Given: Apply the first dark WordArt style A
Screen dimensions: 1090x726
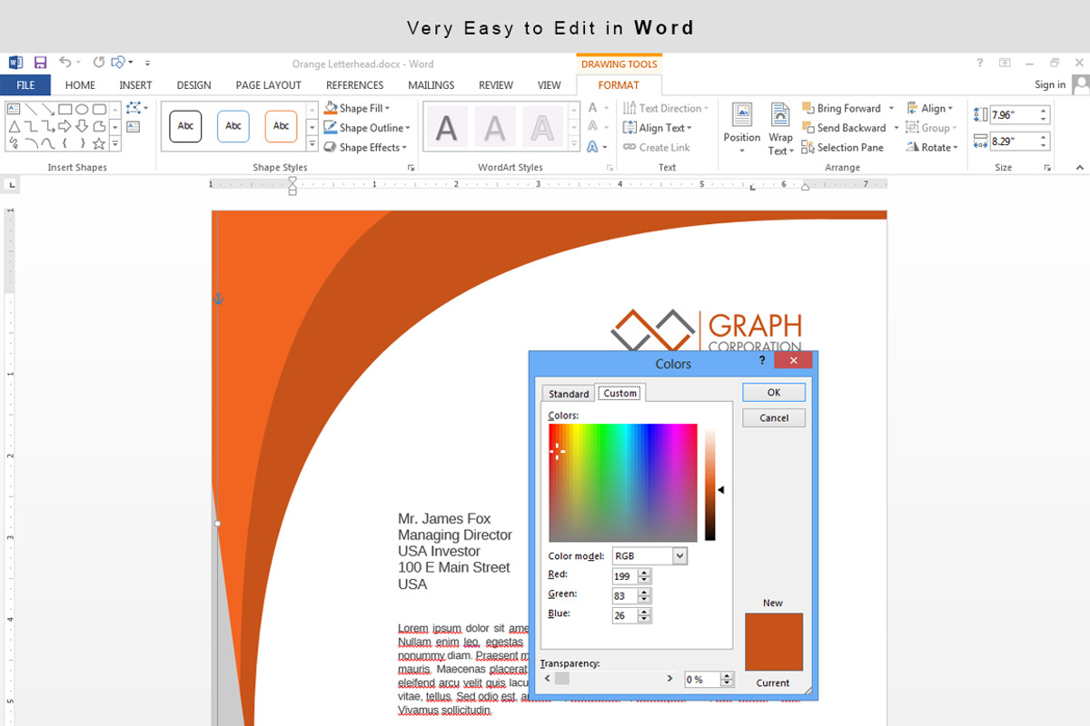Looking at the screenshot, I should (447, 127).
